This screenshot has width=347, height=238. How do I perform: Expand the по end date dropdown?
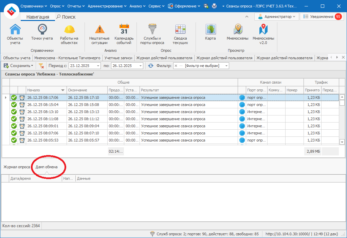pos(141,66)
